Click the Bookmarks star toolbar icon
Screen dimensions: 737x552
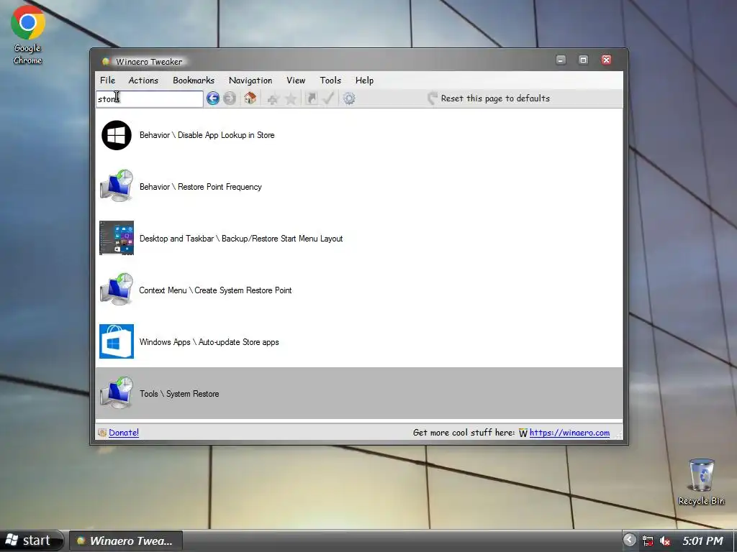[x=291, y=98]
